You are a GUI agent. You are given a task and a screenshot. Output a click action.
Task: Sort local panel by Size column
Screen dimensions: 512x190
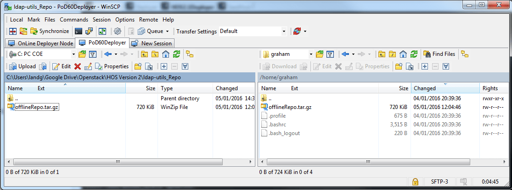tap(142, 88)
